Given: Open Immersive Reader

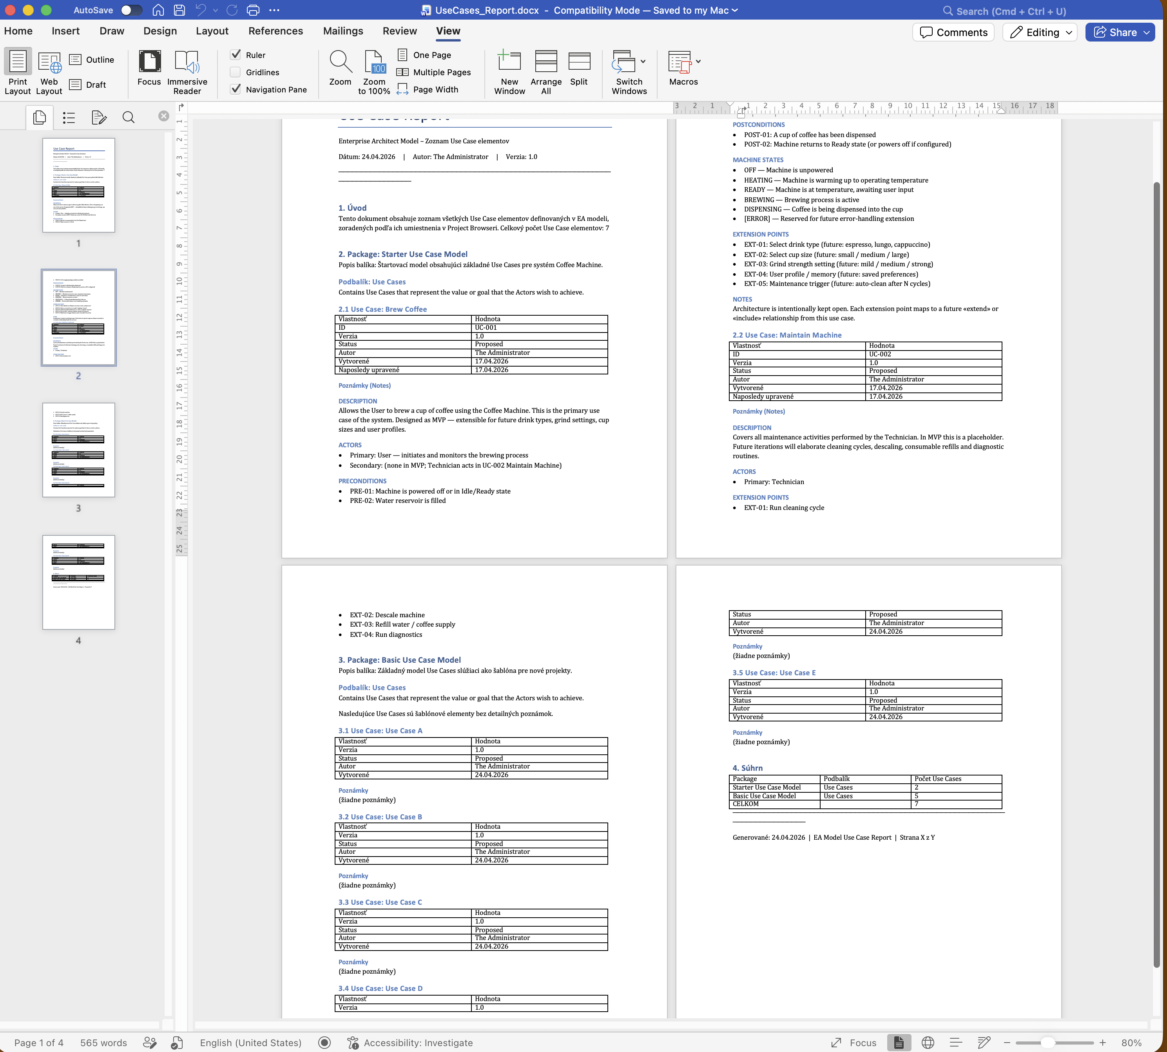Looking at the screenshot, I should click(187, 72).
